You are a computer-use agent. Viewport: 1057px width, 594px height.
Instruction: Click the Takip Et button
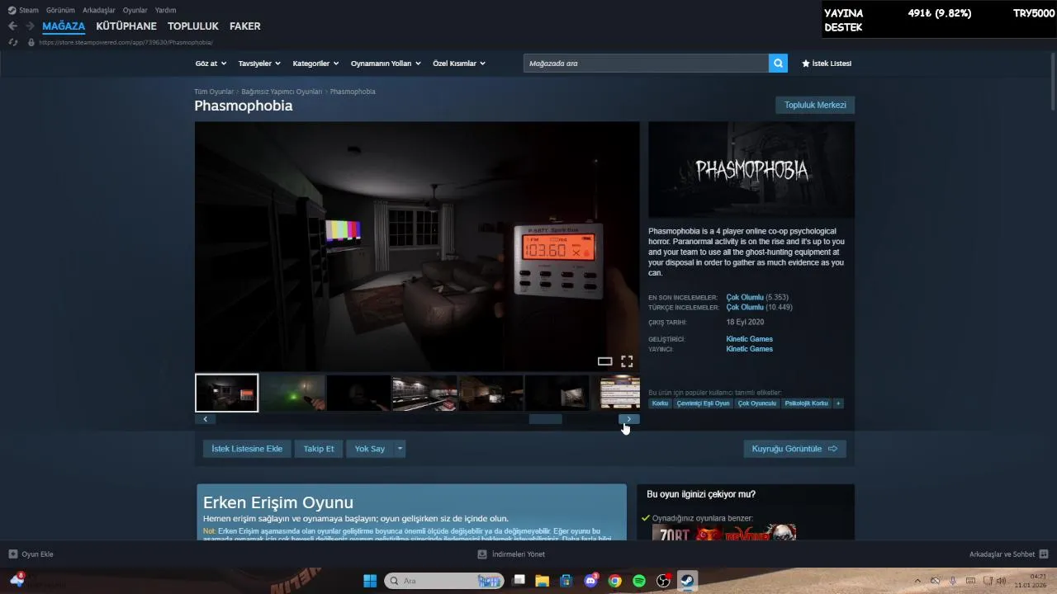(x=319, y=449)
